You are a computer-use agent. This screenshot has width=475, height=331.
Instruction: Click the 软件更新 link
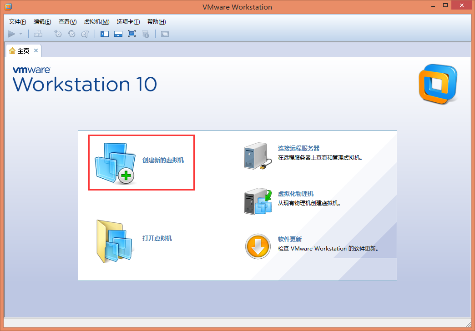pos(290,239)
